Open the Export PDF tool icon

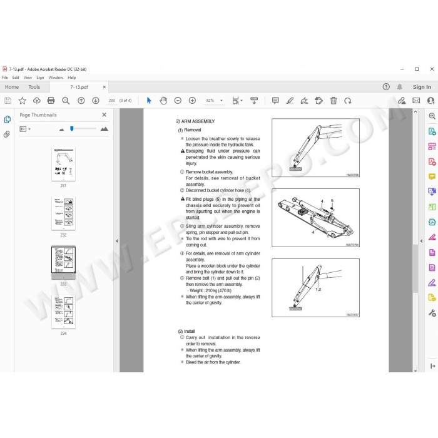(x=432, y=131)
